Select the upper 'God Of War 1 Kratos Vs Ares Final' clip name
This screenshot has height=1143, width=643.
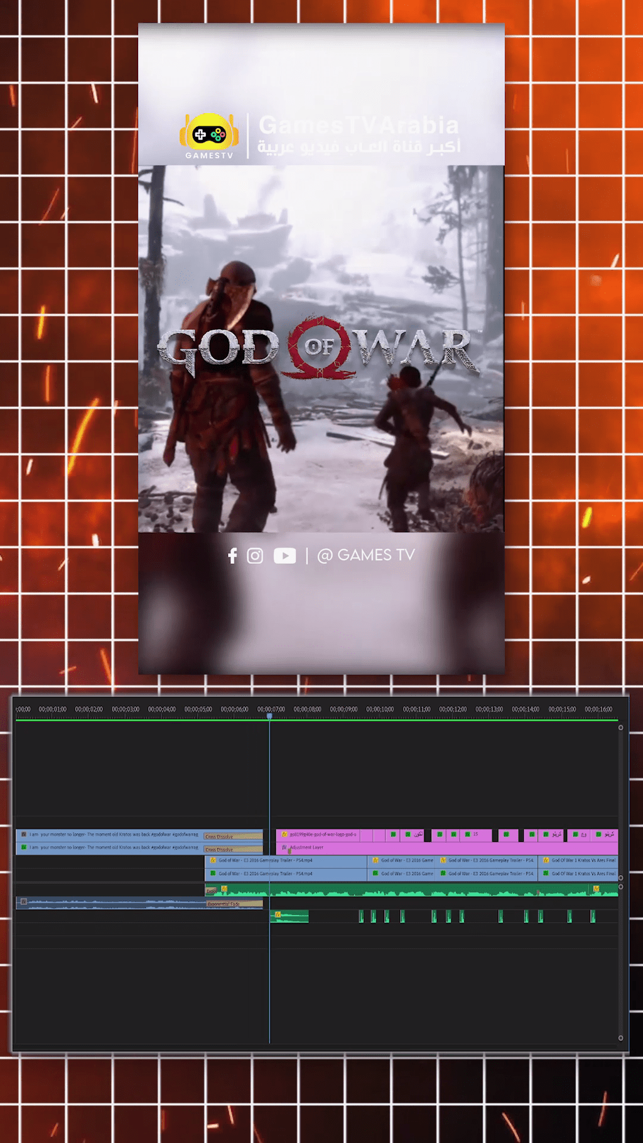pyautogui.click(x=584, y=860)
